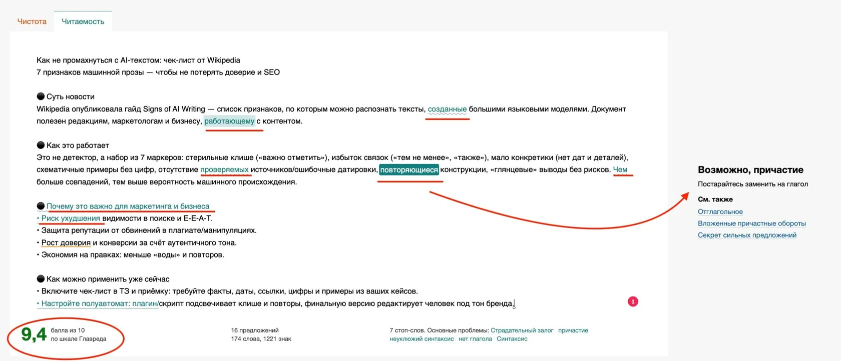
Task: Click highlighted word работающему
Action: (229, 121)
